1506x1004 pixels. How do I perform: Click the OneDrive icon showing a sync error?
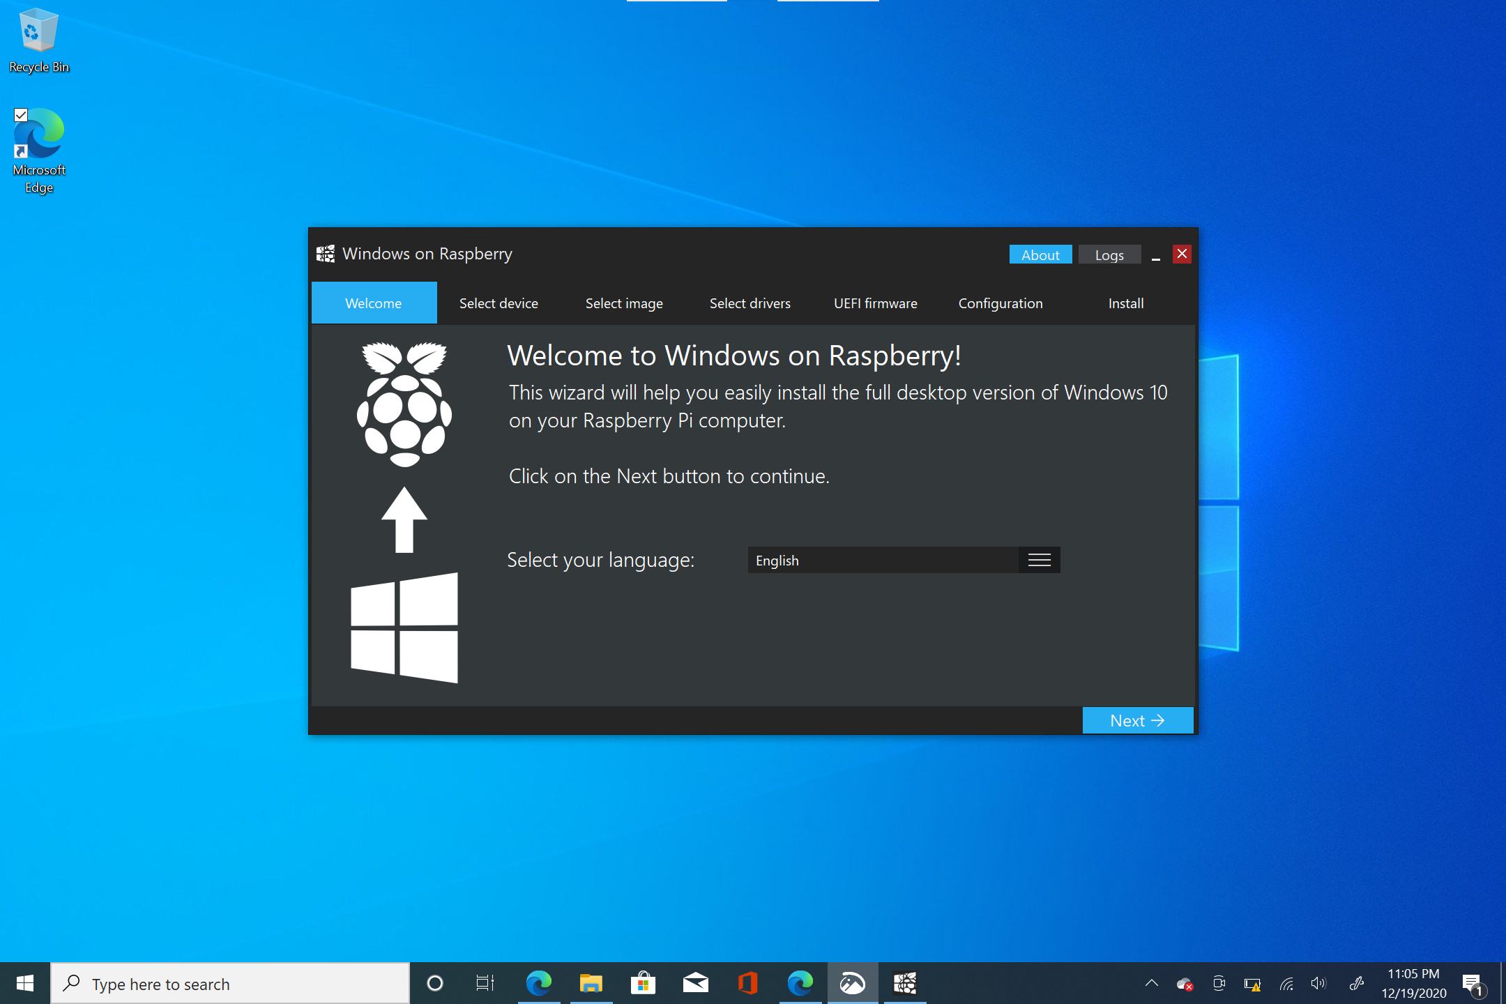tap(1185, 983)
